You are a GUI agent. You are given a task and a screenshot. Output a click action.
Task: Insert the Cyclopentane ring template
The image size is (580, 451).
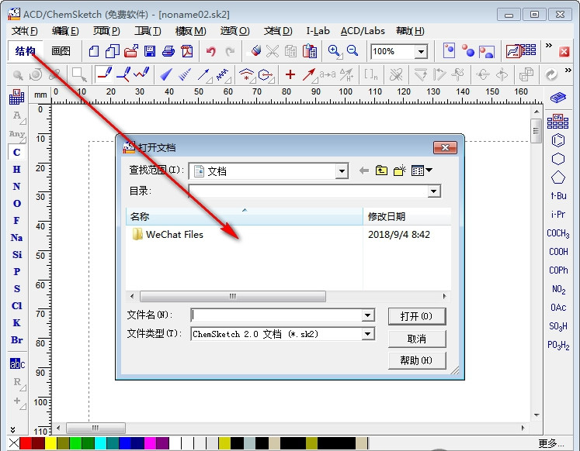557,177
